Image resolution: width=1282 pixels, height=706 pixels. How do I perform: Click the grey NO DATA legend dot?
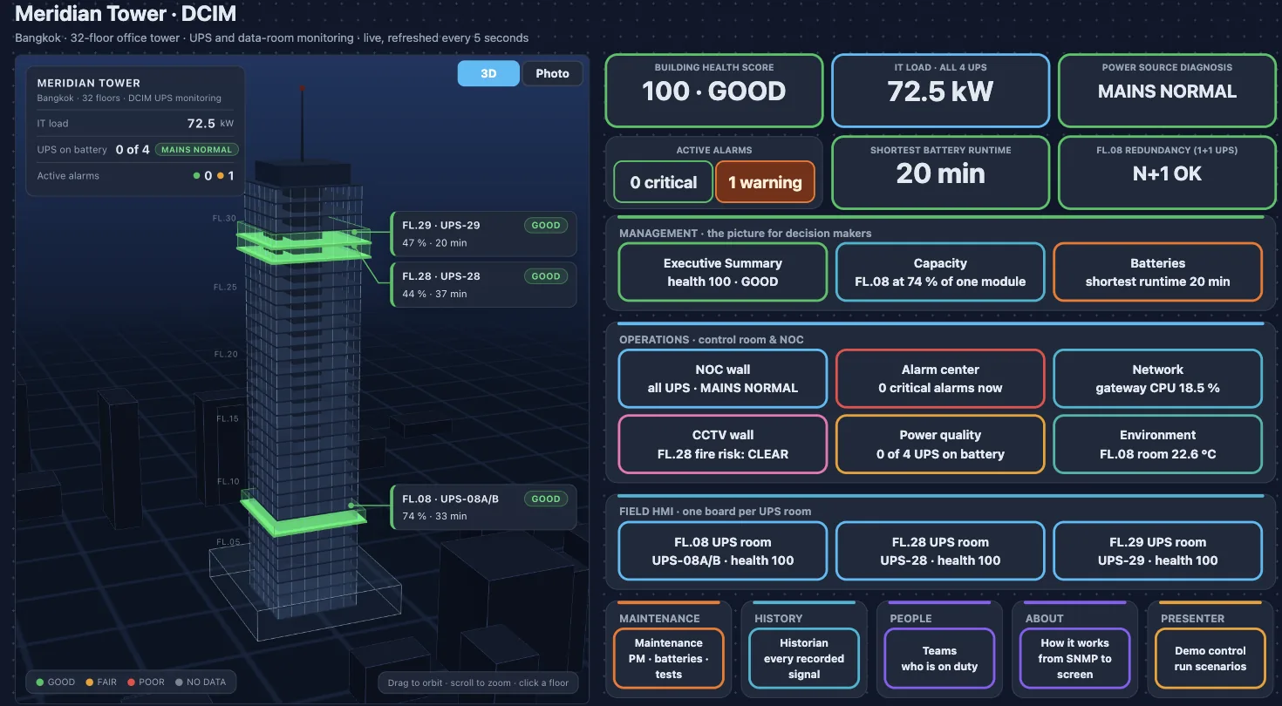point(179,682)
